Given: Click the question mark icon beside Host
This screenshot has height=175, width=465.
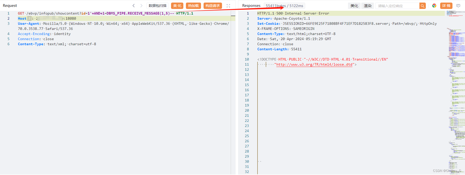Looking at the screenshot, I should [29, 18].
